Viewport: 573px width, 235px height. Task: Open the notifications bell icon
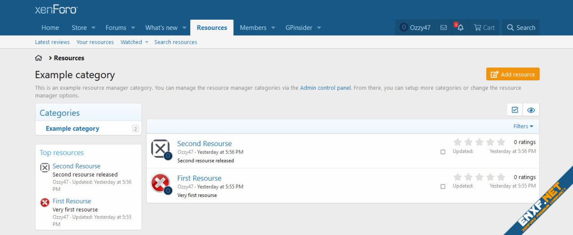460,28
